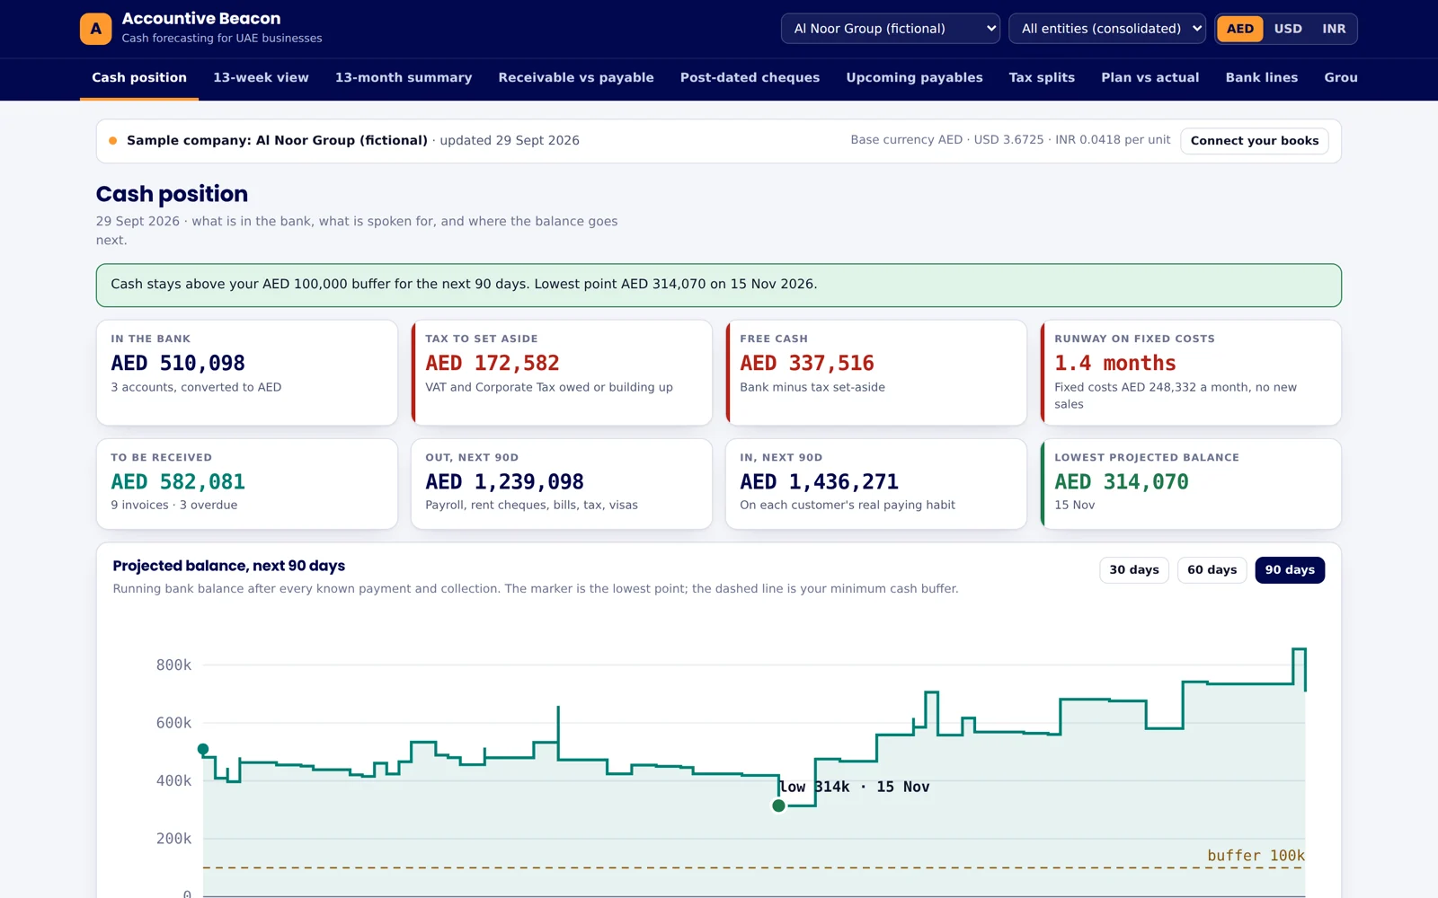Click the 600k axis label

[x=173, y=723]
